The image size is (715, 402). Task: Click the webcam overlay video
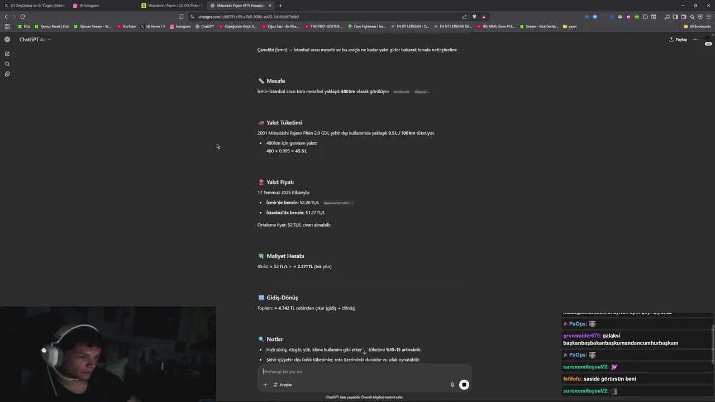pos(108,354)
